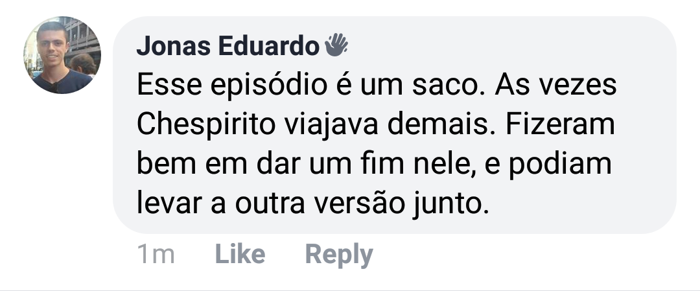This screenshot has width=700, height=291.
Task: Click the waving hand badge icon
Action: click(336, 45)
